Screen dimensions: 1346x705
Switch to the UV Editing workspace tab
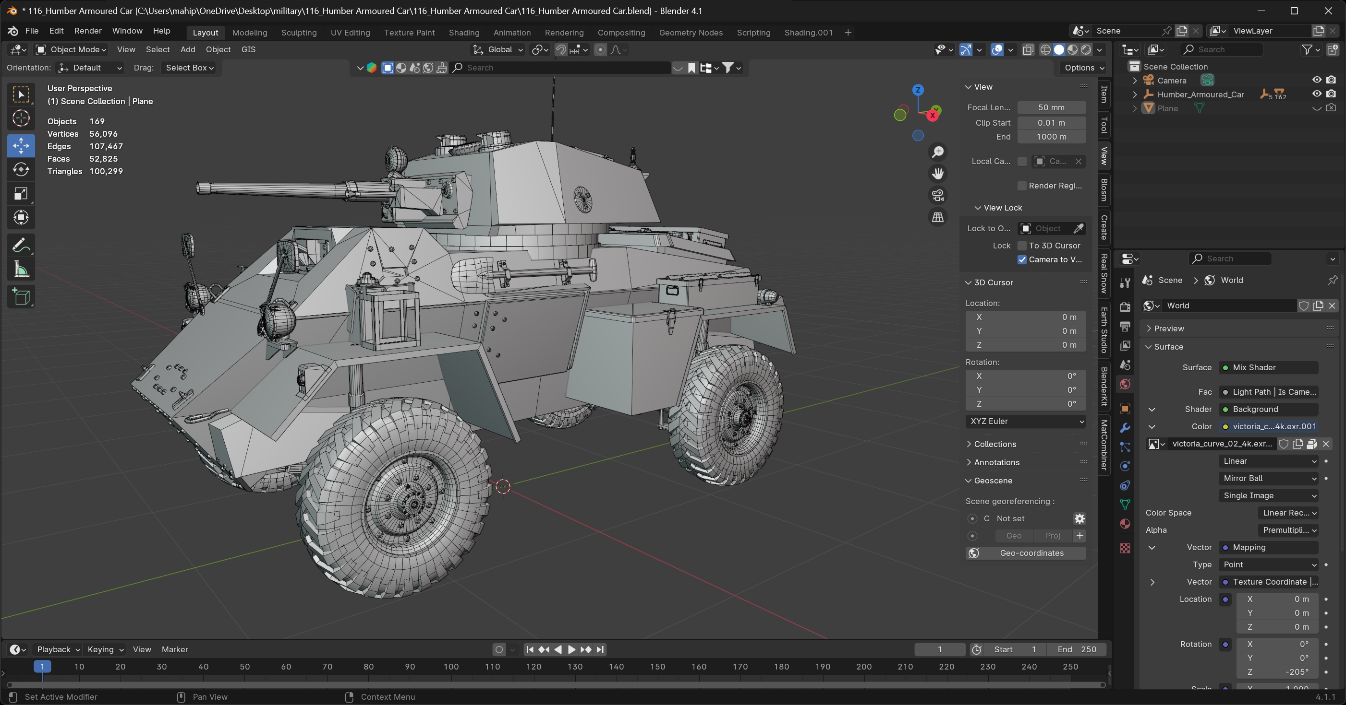tap(350, 32)
